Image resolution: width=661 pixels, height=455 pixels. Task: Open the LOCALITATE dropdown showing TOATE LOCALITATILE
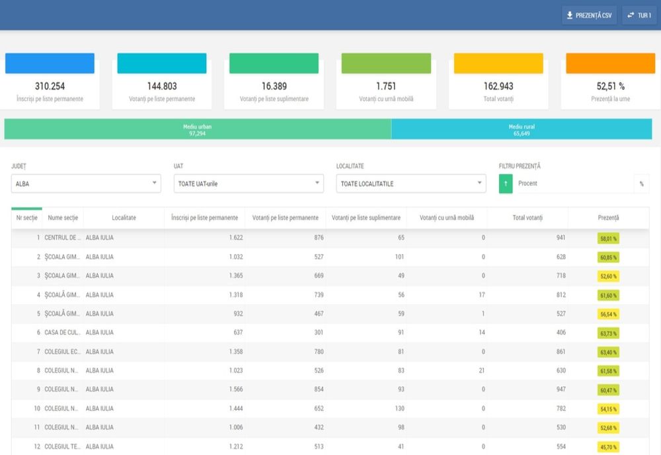click(411, 184)
